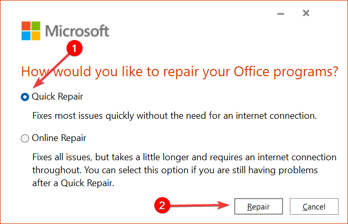This screenshot has height=224, width=348.
Task: Click the Quick Repair description sentence
Action: [x=175, y=116]
